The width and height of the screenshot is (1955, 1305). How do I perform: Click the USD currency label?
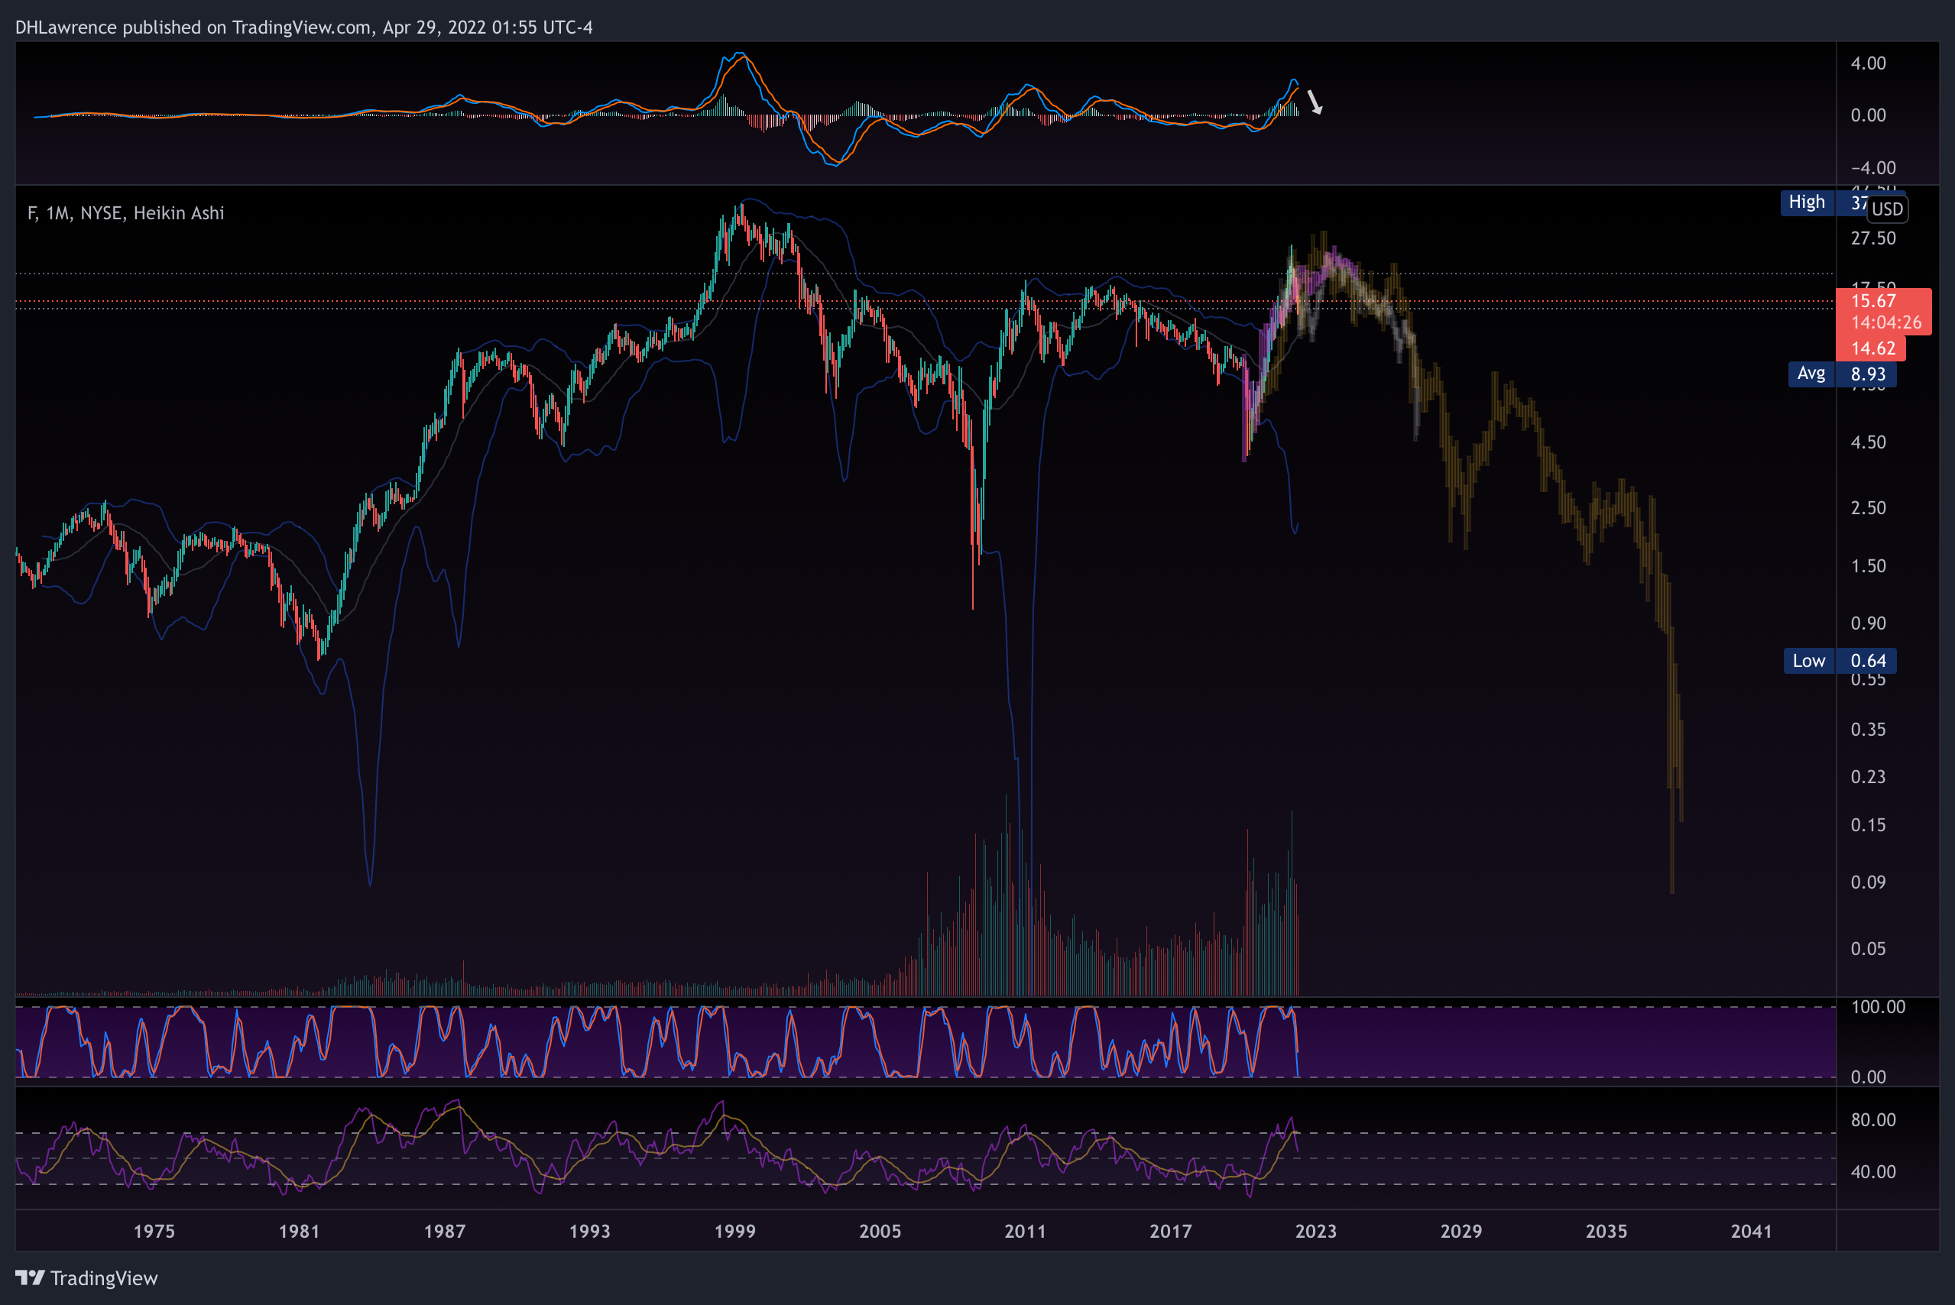1887,209
